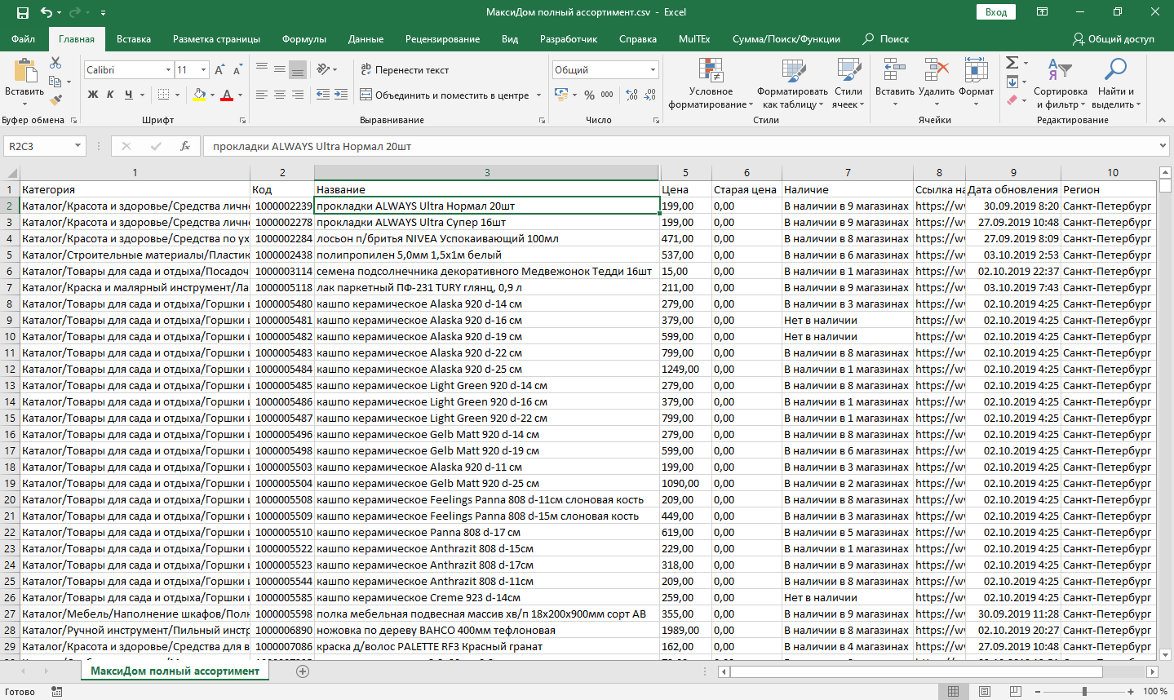Click Общий доступ share button

tap(1114, 39)
